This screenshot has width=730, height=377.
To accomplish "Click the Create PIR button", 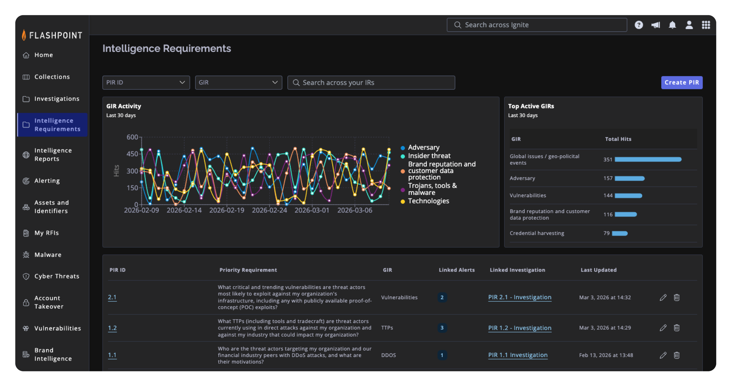I will coord(682,83).
